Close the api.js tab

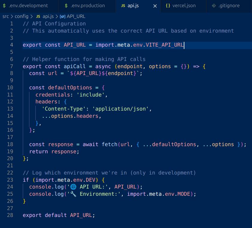155,6
